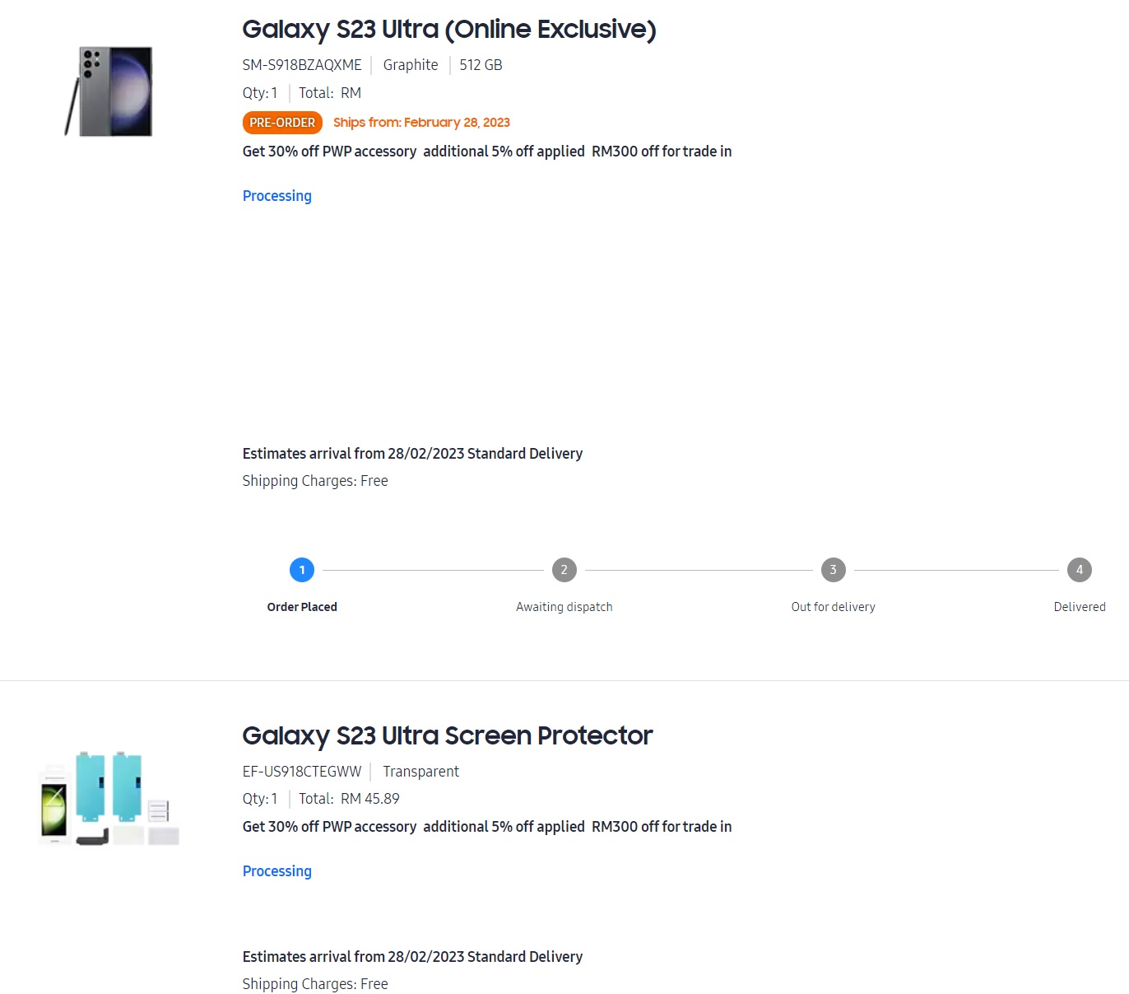Screen dimensions: 1129x994
Task: Click the Screen Protector product thumbnail
Action: pyautogui.click(x=109, y=798)
